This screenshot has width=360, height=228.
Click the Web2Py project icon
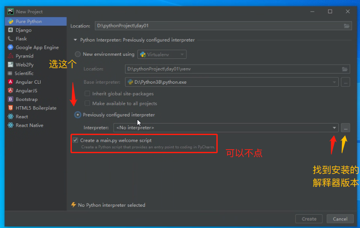tap(10, 65)
